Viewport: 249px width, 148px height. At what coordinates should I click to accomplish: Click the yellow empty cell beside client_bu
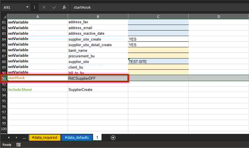point(158,67)
